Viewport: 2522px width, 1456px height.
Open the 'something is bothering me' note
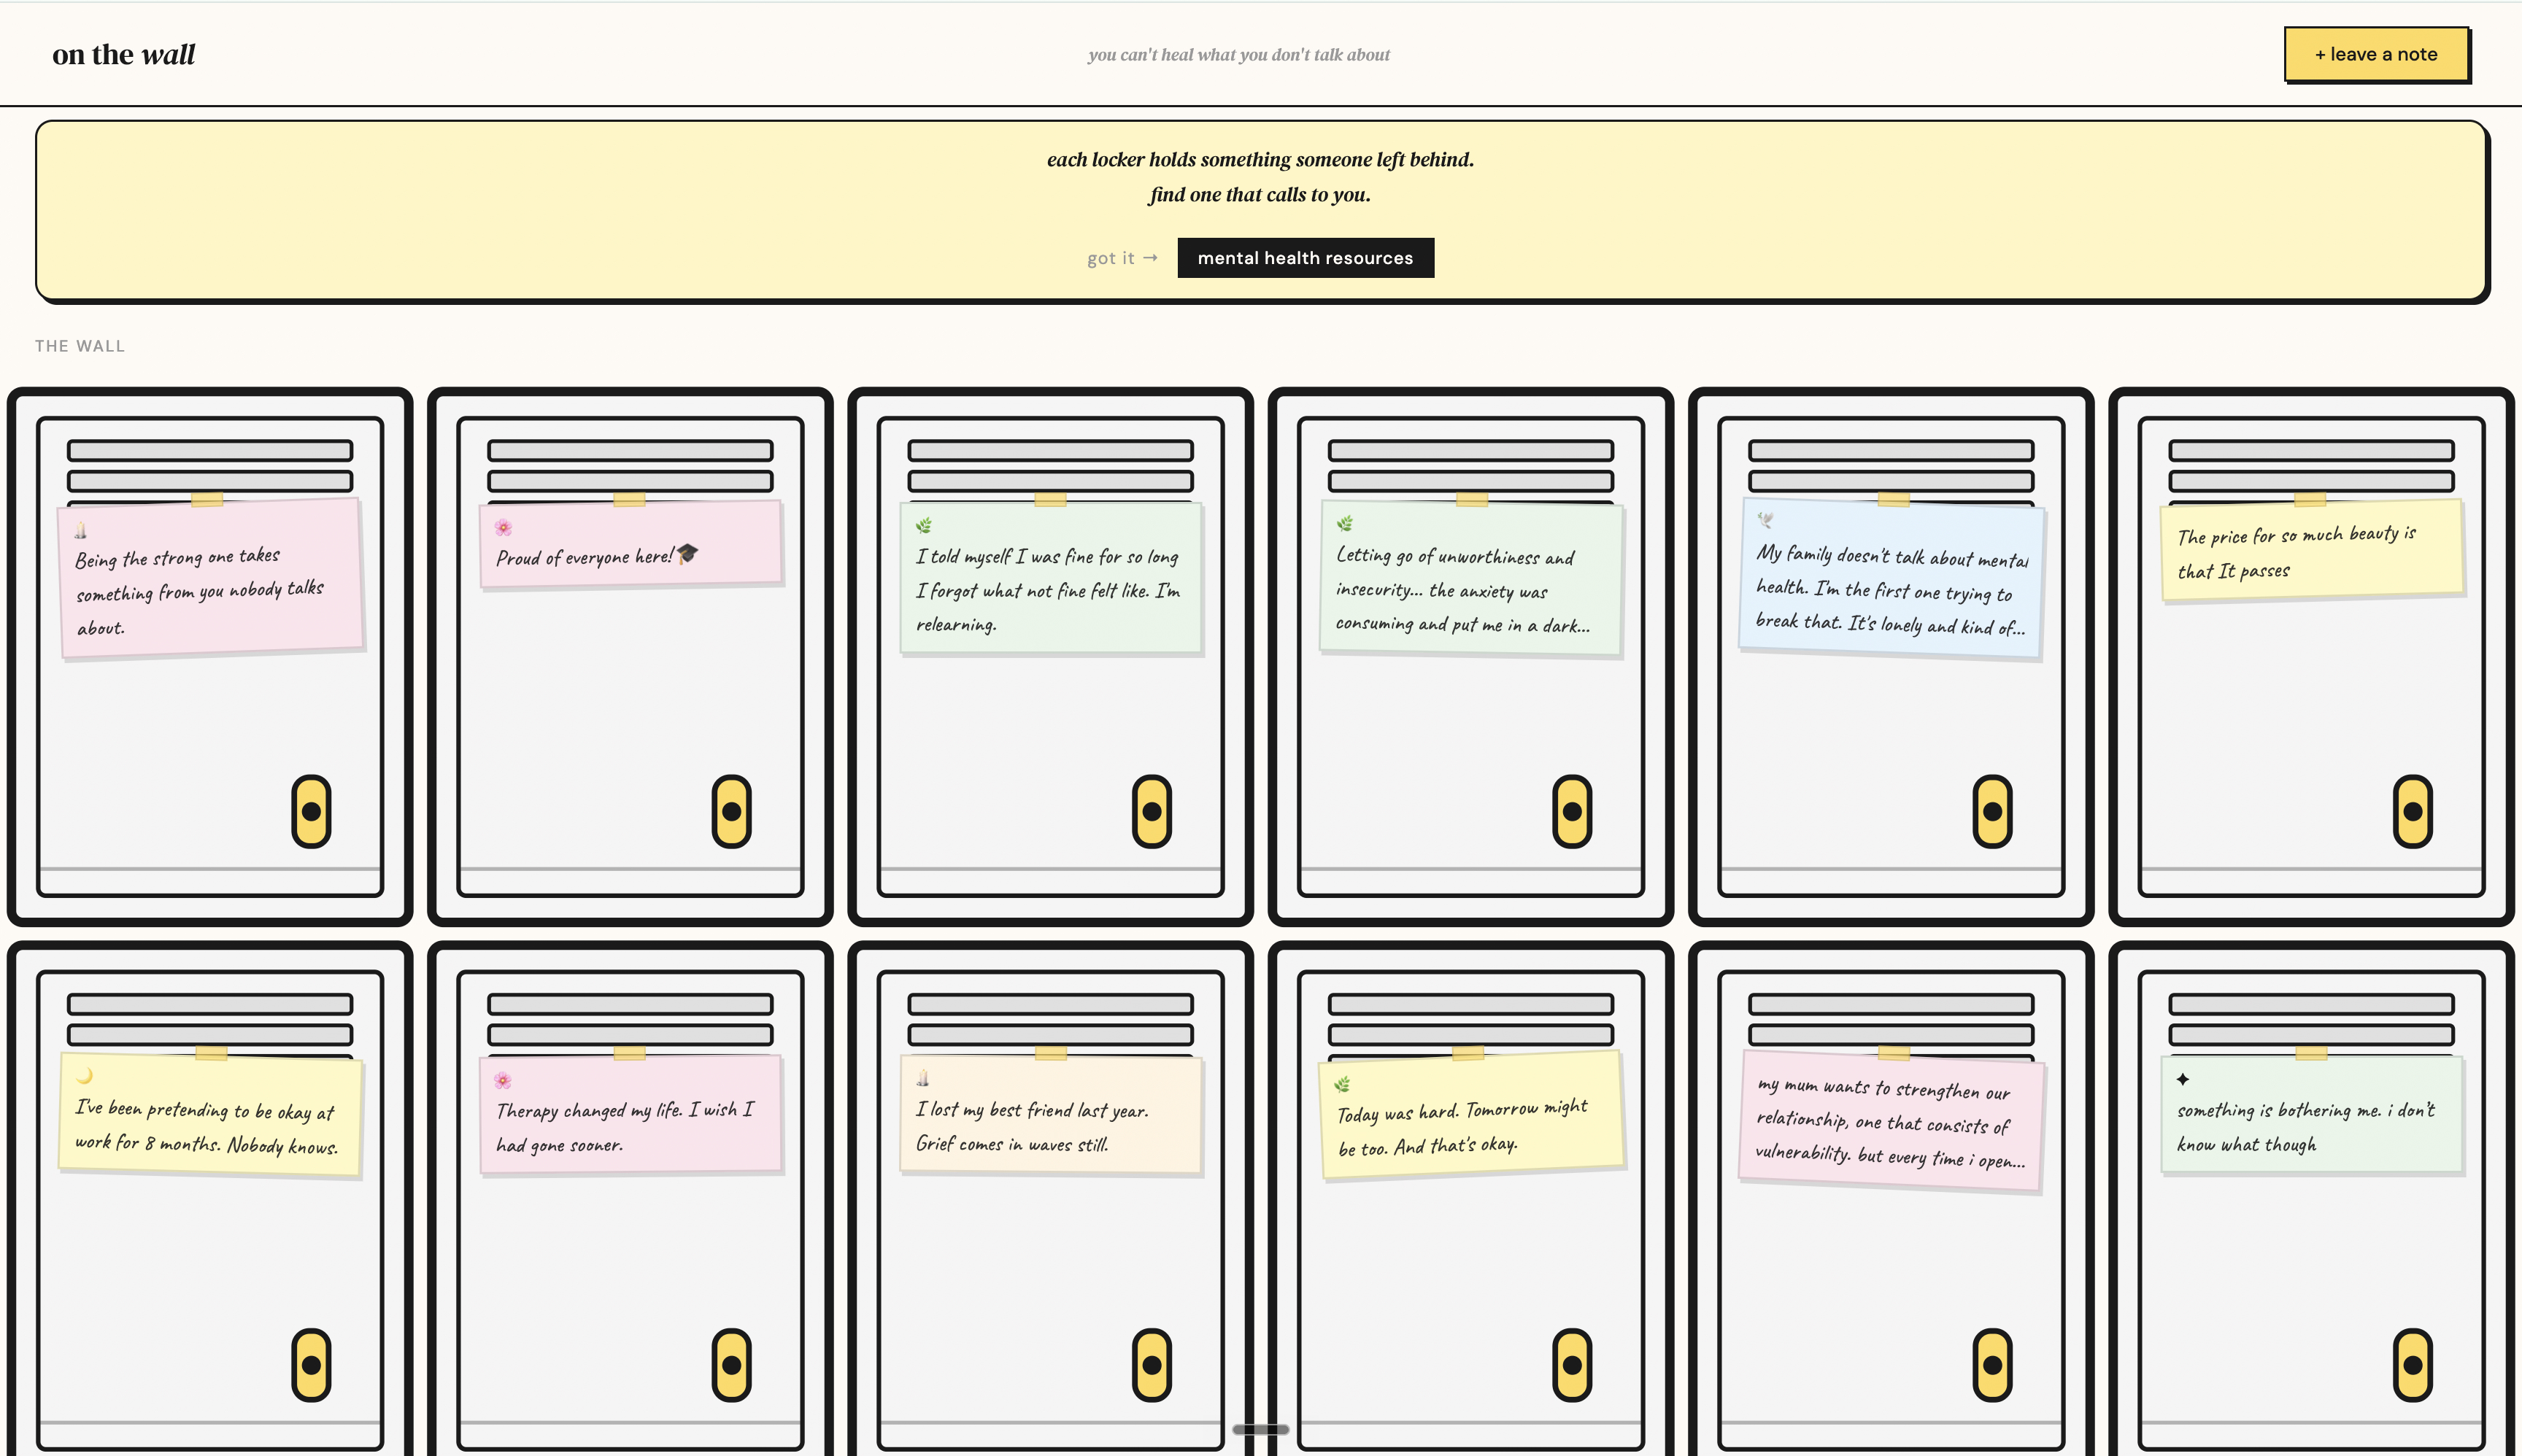[2311, 1114]
